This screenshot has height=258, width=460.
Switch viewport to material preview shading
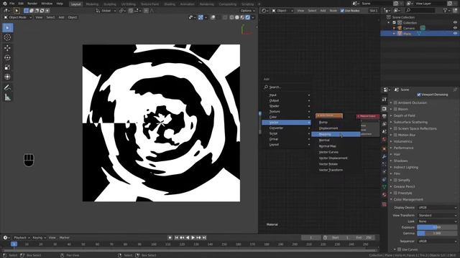242,17
